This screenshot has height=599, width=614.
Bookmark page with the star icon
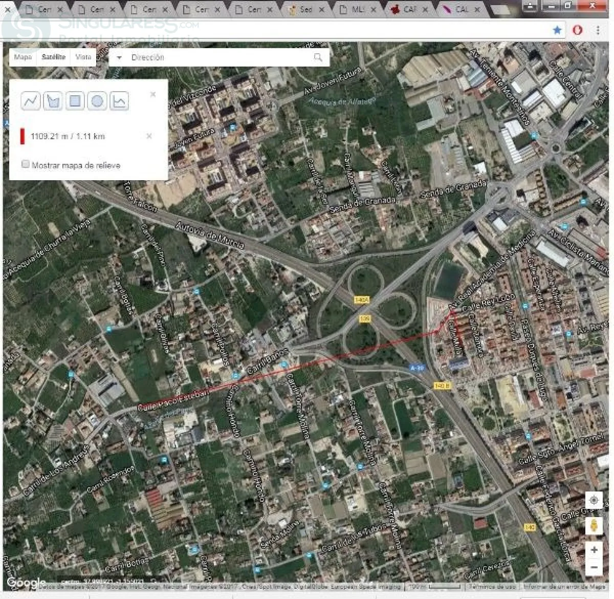tap(557, 30)
